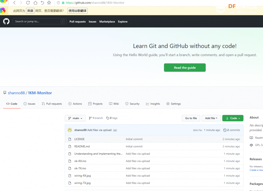The height and width of the screenshot is (191, 263).
Task: Open the green Code dropdown
Action: pos(233,118)
